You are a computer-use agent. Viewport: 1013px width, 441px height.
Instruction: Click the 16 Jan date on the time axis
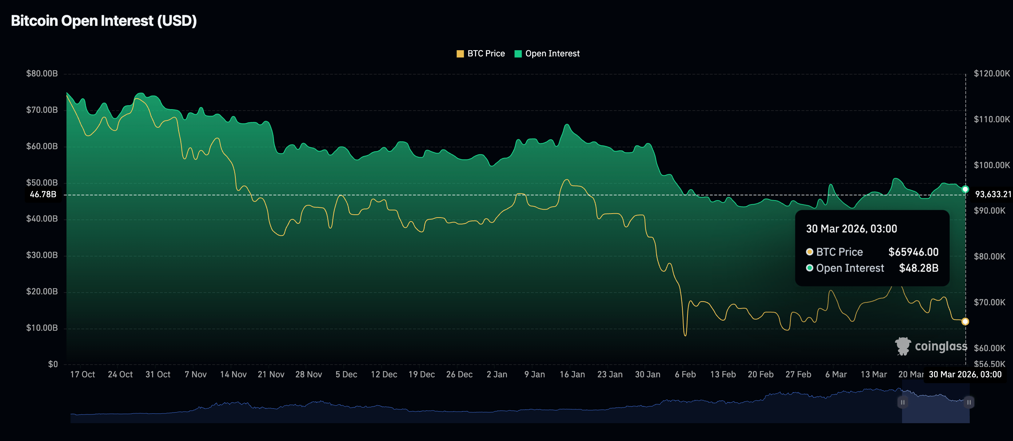[572, 374]
